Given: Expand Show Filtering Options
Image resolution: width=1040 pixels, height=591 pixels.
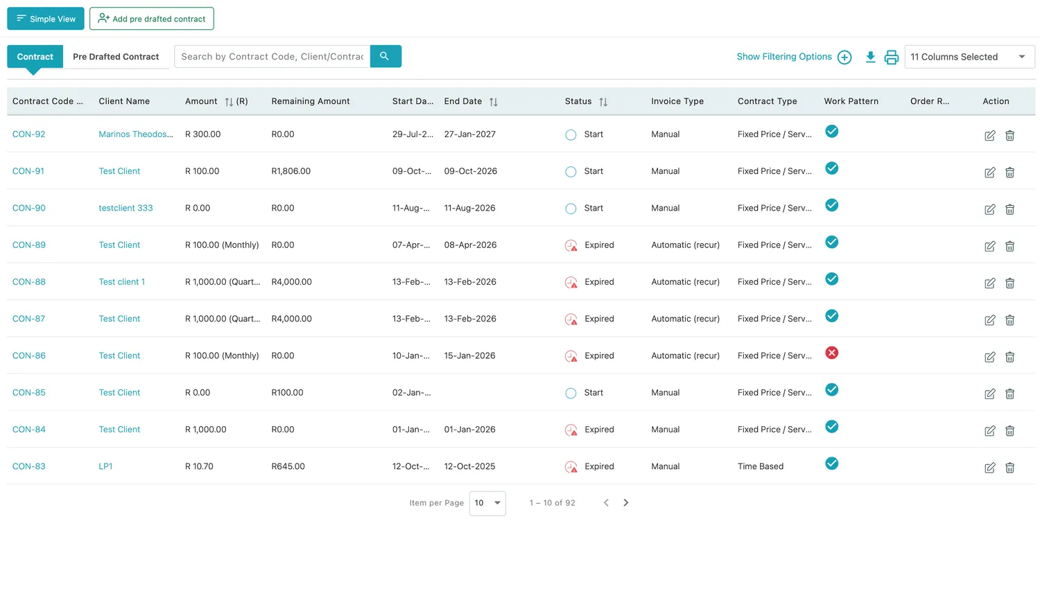Looking at the screenshot, I should pyautogui.click(x=794, y=57).
